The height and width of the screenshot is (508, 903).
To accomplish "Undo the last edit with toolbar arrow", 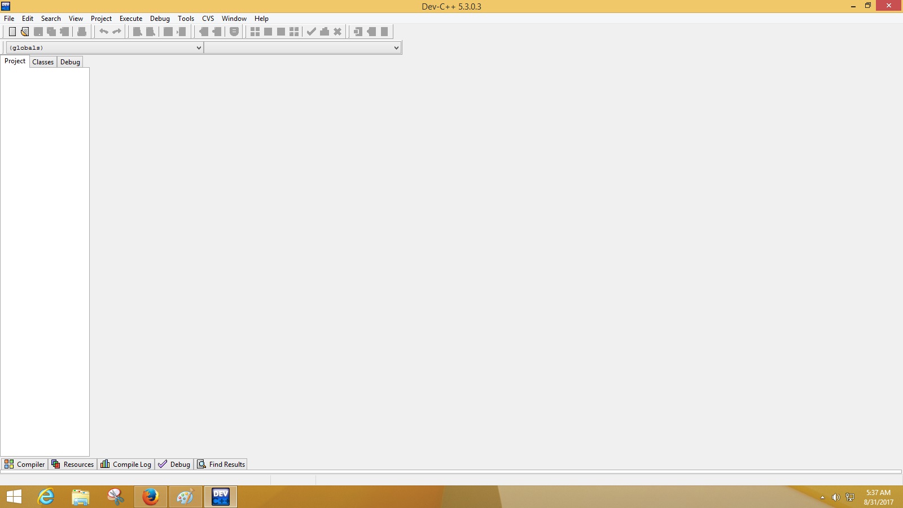I will [x=104, y=32].
